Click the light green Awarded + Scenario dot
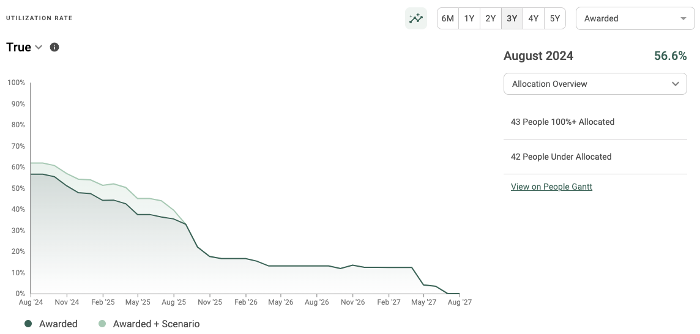The width and height of the screenshot is (700, 334). [x=102, y=324]
